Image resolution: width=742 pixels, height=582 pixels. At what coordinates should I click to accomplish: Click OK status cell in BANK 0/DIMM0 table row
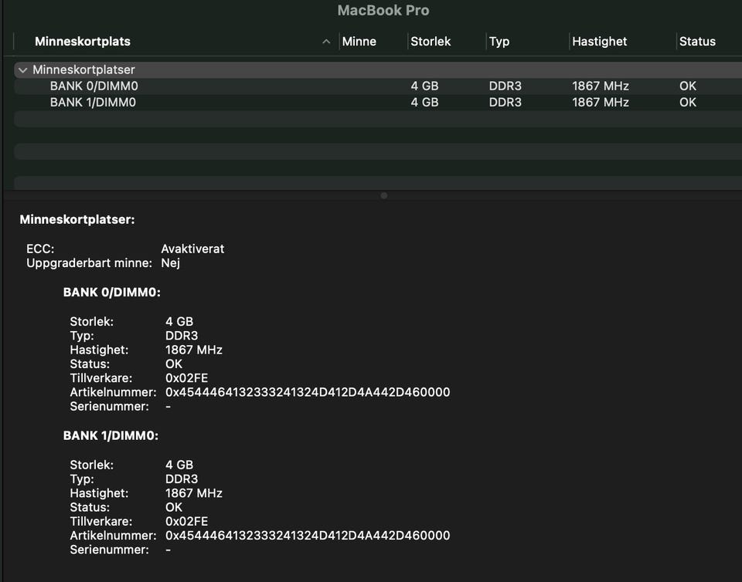(688, 86)
